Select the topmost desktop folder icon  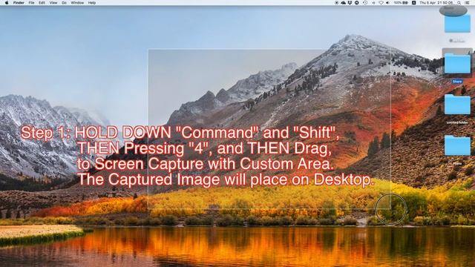coord(457,23)
